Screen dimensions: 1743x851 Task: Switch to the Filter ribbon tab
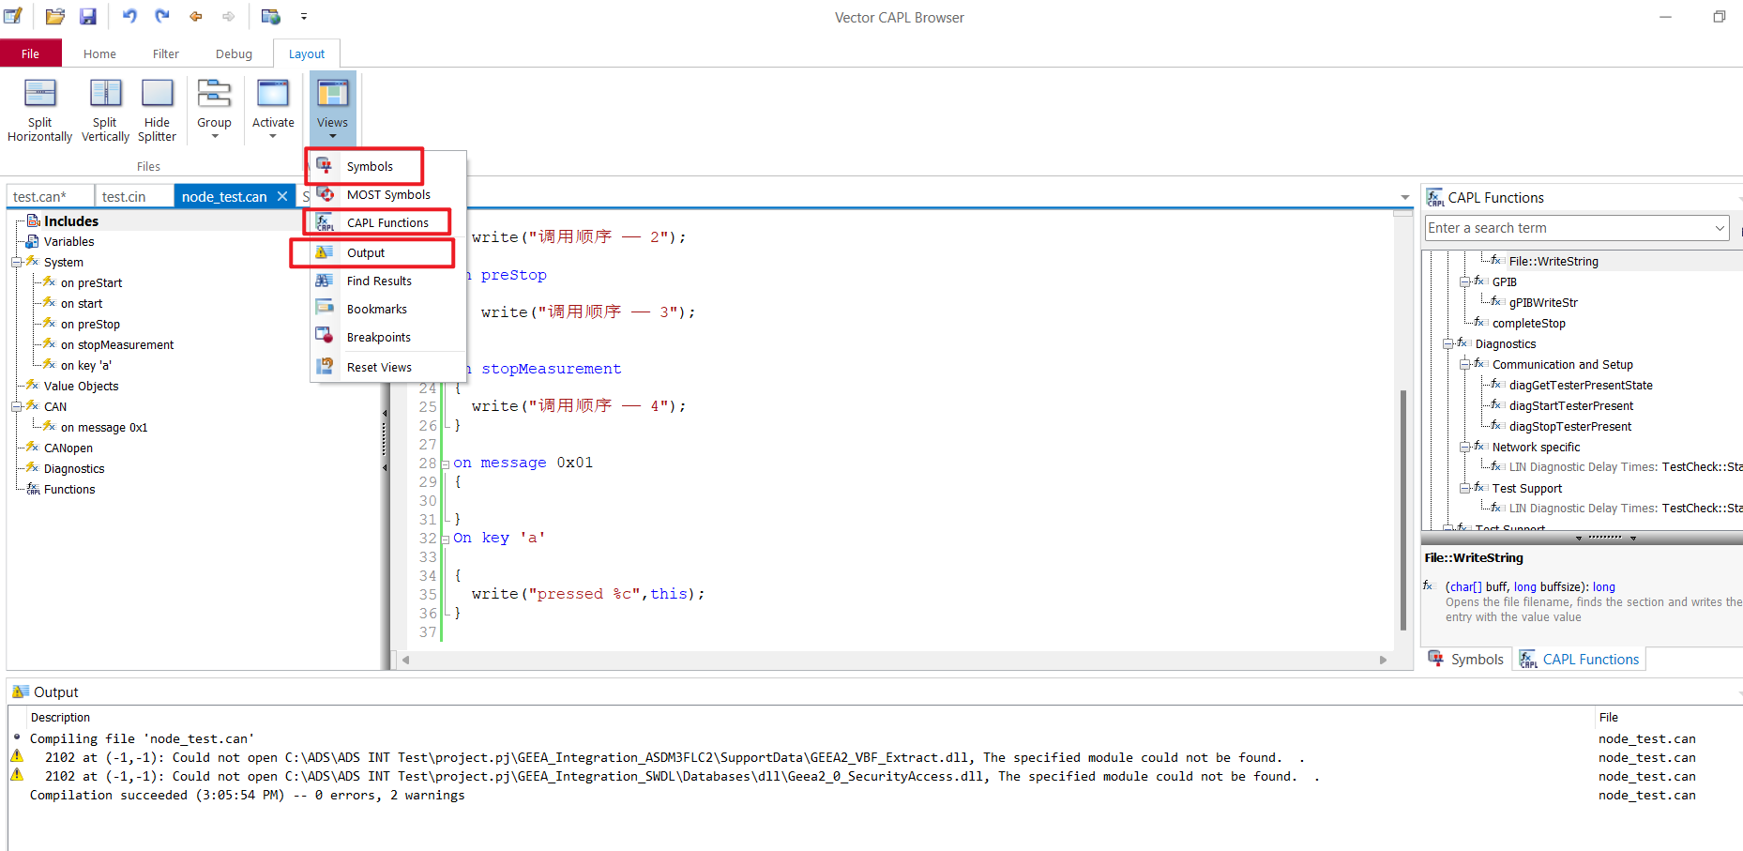166,53
